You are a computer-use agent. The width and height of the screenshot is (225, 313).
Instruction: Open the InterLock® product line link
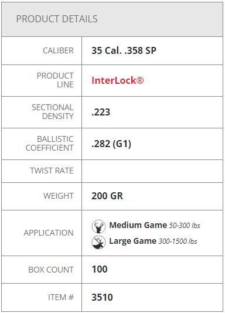click(x=118, y=80)
